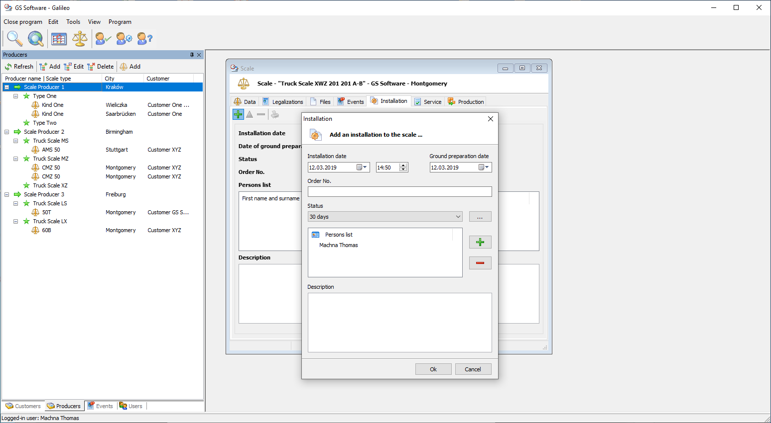771x423 pixels.
Task: Switch to the Legalizations tab
Action: coord(283,102)
